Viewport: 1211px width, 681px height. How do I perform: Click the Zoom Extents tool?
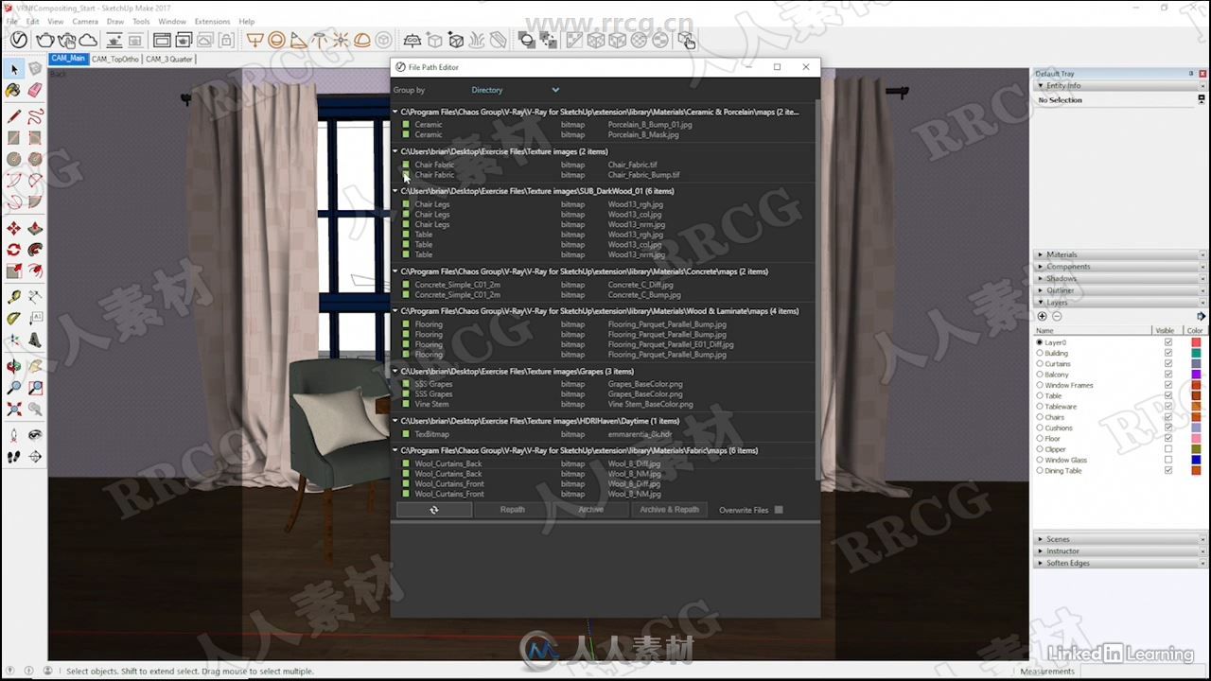[13, 410]
